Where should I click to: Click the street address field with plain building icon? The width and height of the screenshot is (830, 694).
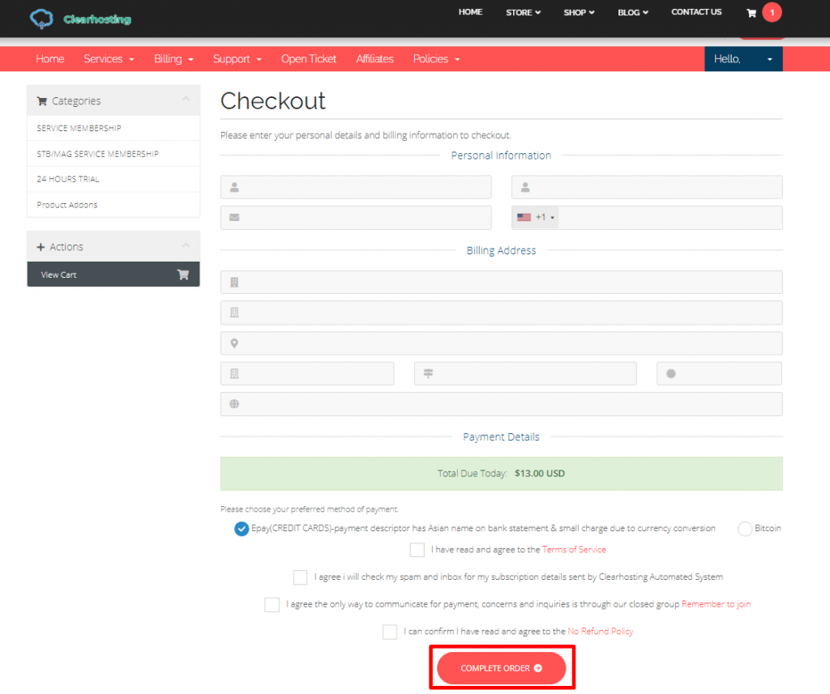pyautogui.click(x=501, y=313)
